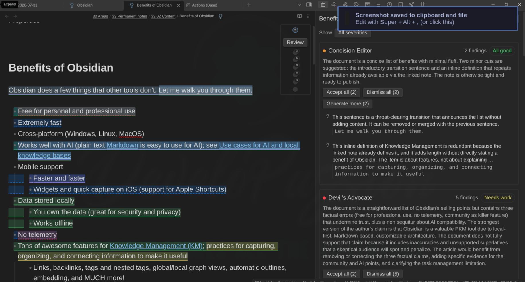Open 30 Areas breadcrumb folder
This screenshot has height=282, width=525.
(100, 16)
